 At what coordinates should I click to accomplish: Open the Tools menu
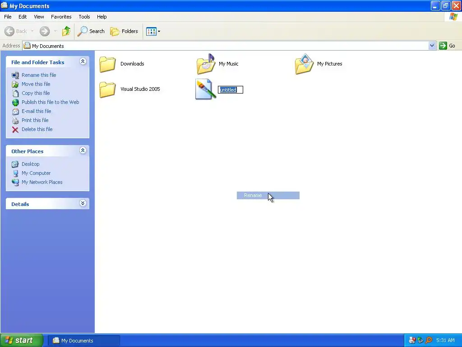(84, 17)
